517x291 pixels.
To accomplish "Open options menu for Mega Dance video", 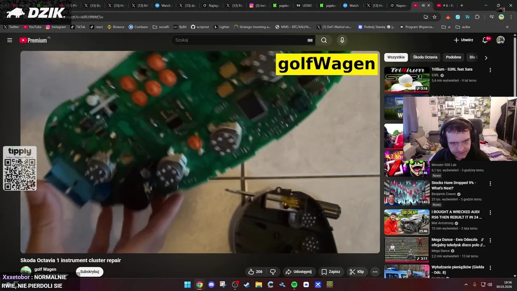I will [490, 240].
